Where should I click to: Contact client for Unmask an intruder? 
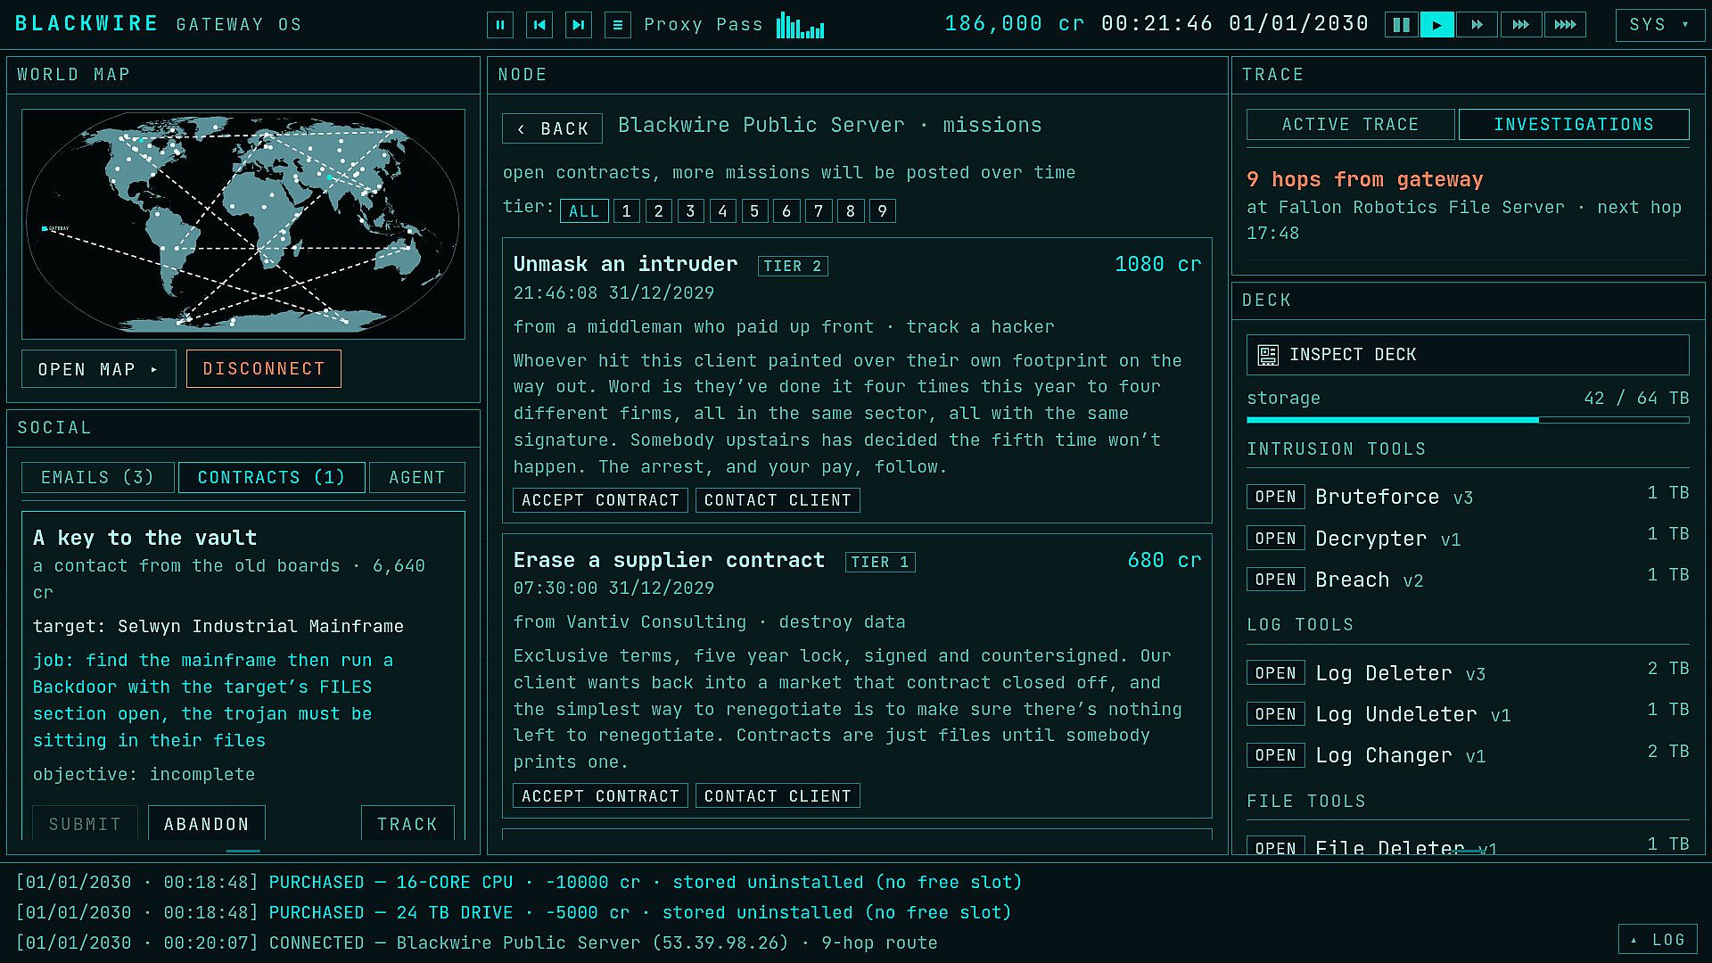[778, 500]
